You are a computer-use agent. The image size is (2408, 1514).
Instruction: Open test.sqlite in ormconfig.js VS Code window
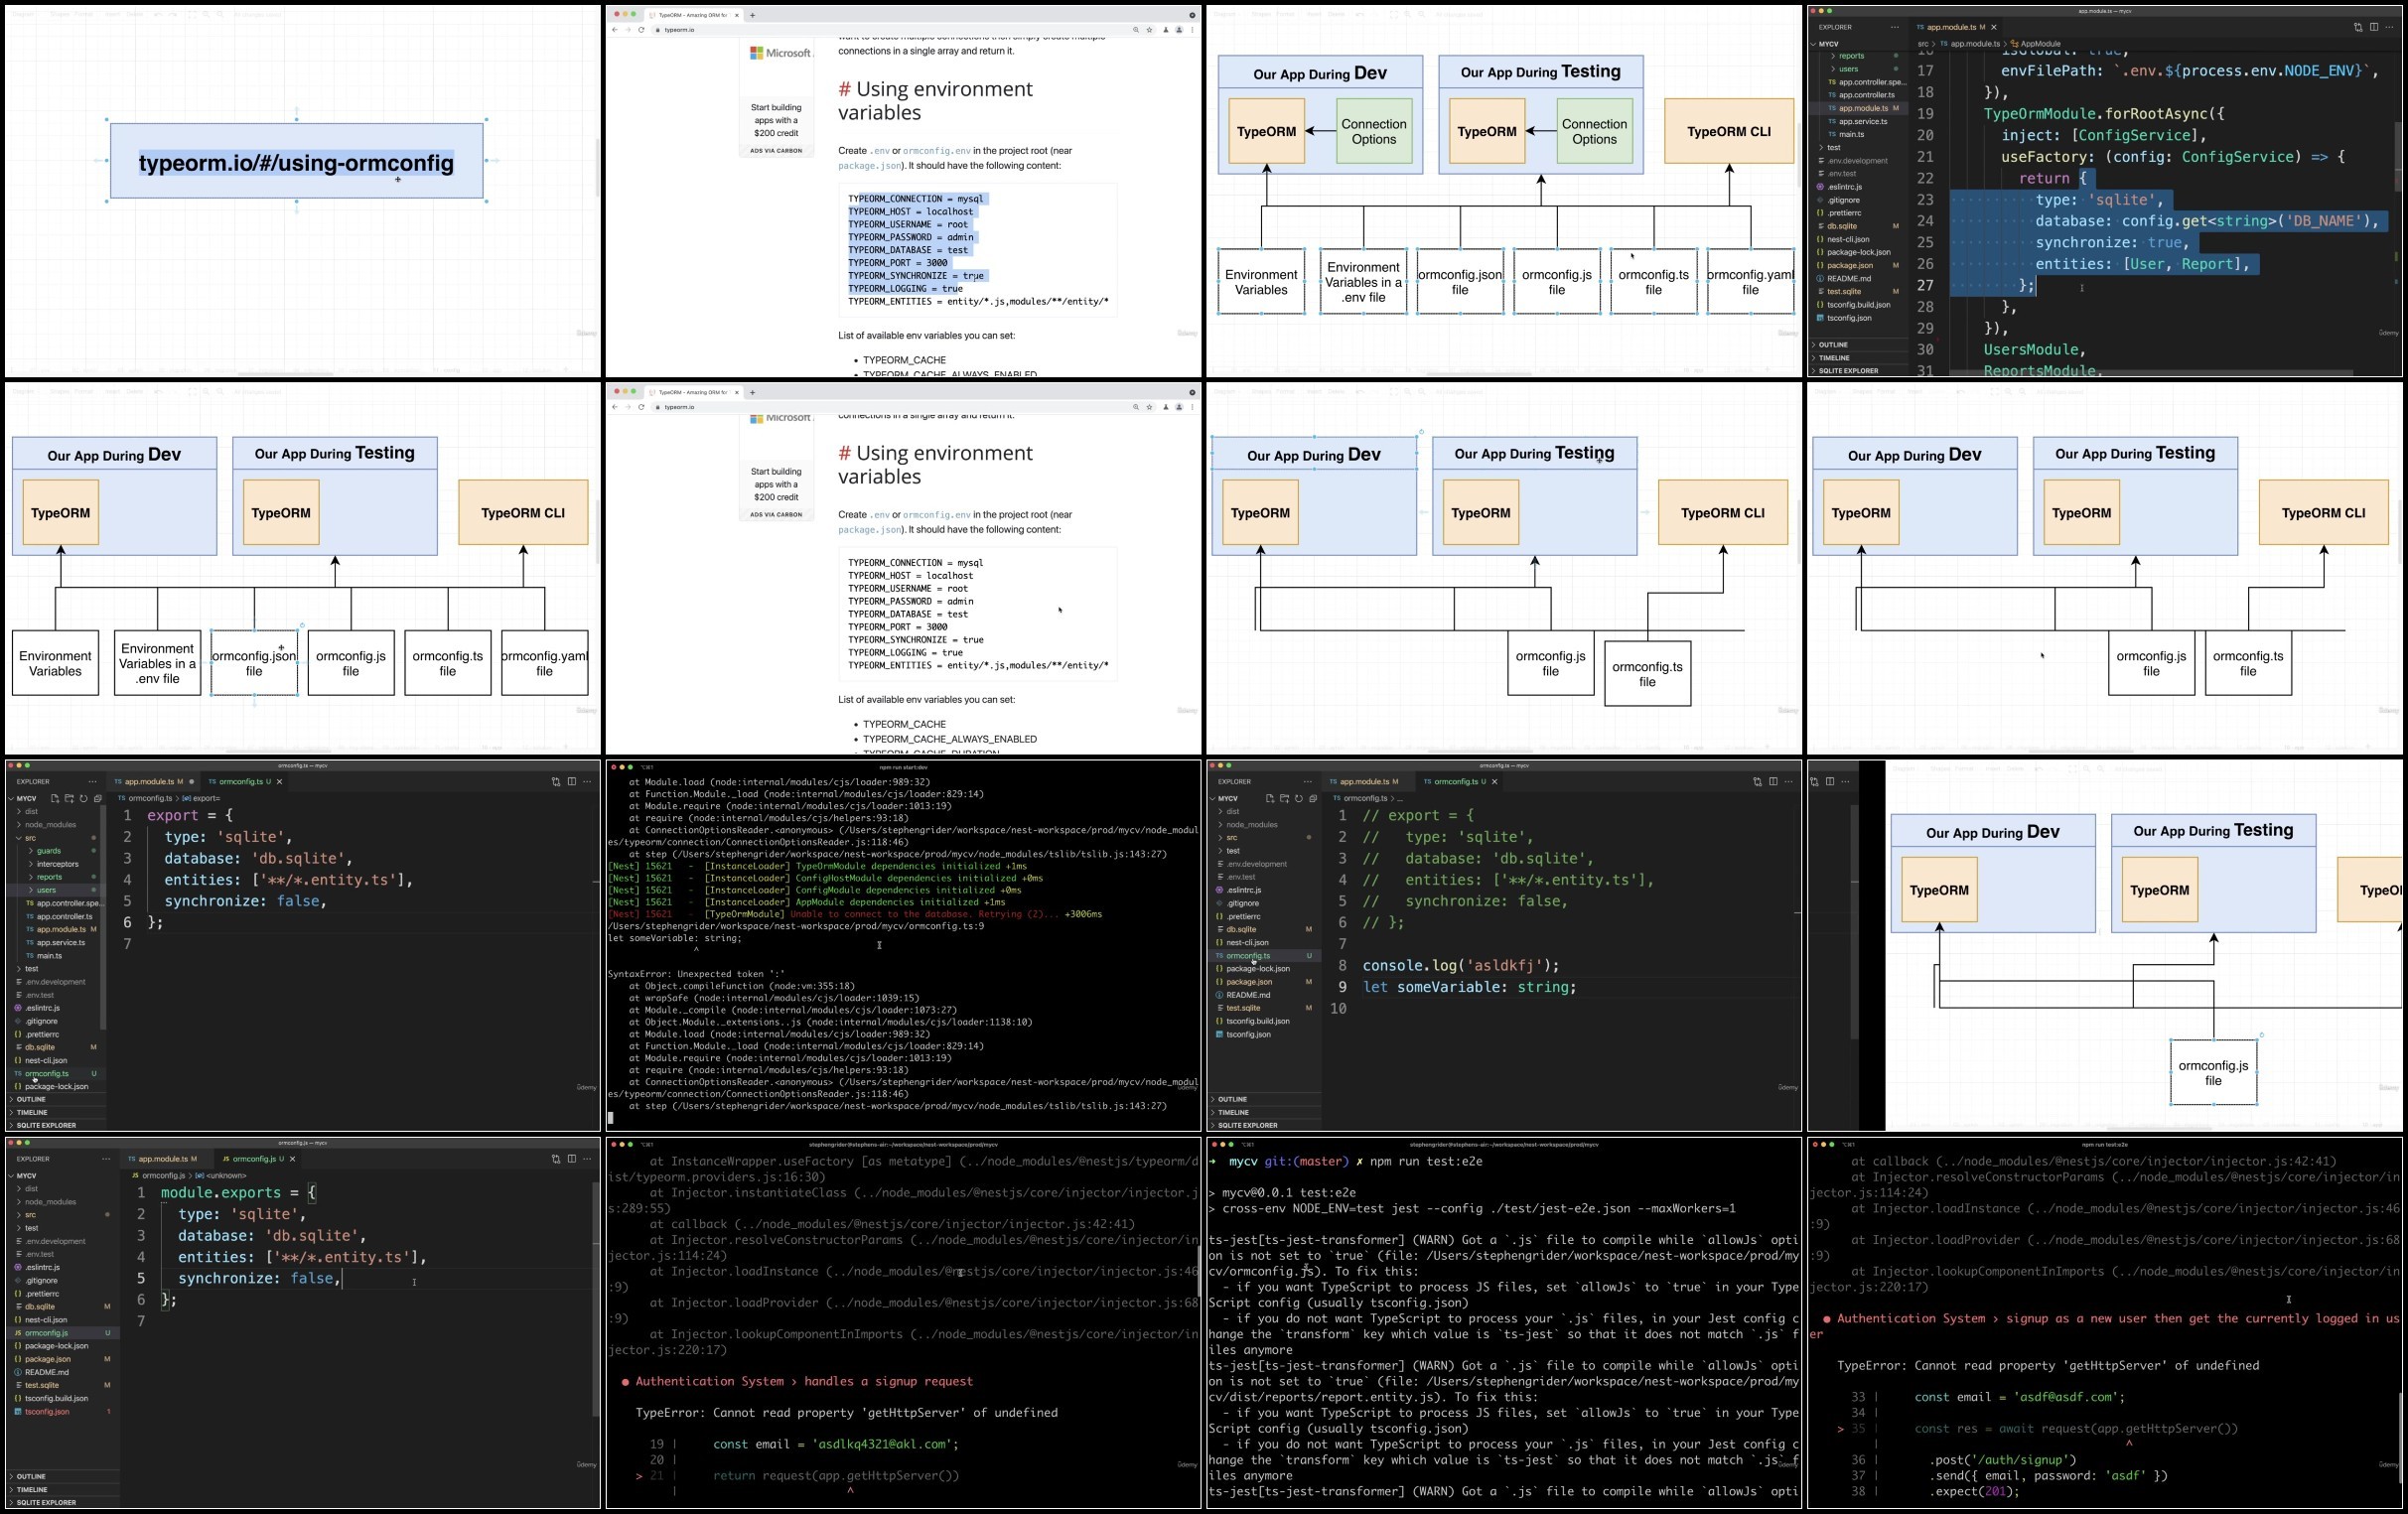pyautogui.click(x=41, y=1385)
